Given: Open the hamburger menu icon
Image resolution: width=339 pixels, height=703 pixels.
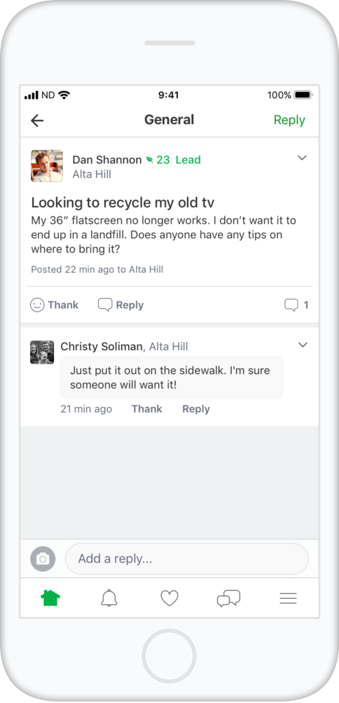Looking at the screenshot, I should coord(288,598).
